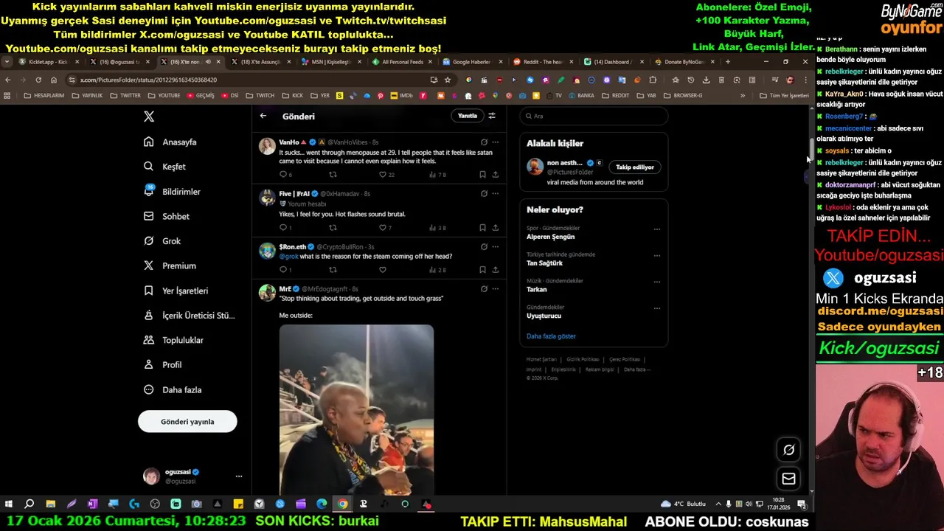Screen dimensions: 944x531
Task: Share VanHo's reply
Action: (x=495, y=175)
